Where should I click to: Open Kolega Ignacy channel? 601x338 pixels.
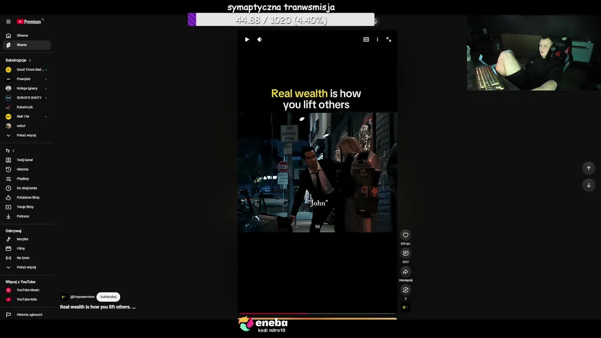27,88
